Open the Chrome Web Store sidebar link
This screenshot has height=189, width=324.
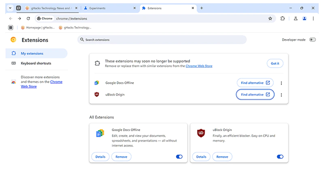tap(42, 84)
